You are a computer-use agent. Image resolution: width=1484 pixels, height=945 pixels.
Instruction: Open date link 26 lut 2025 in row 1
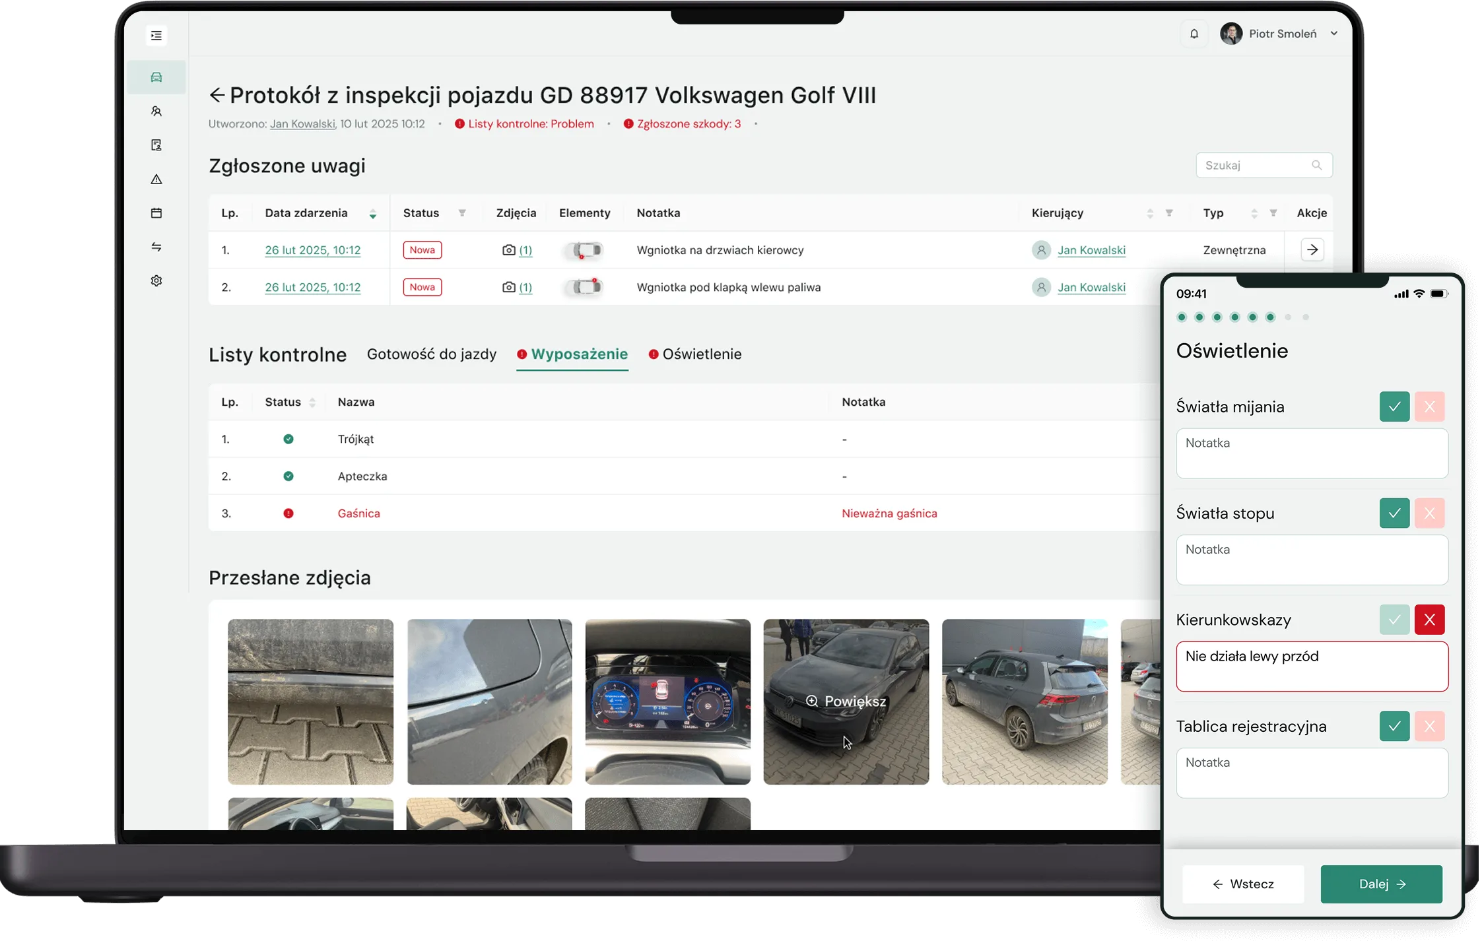tap(313, 250)
